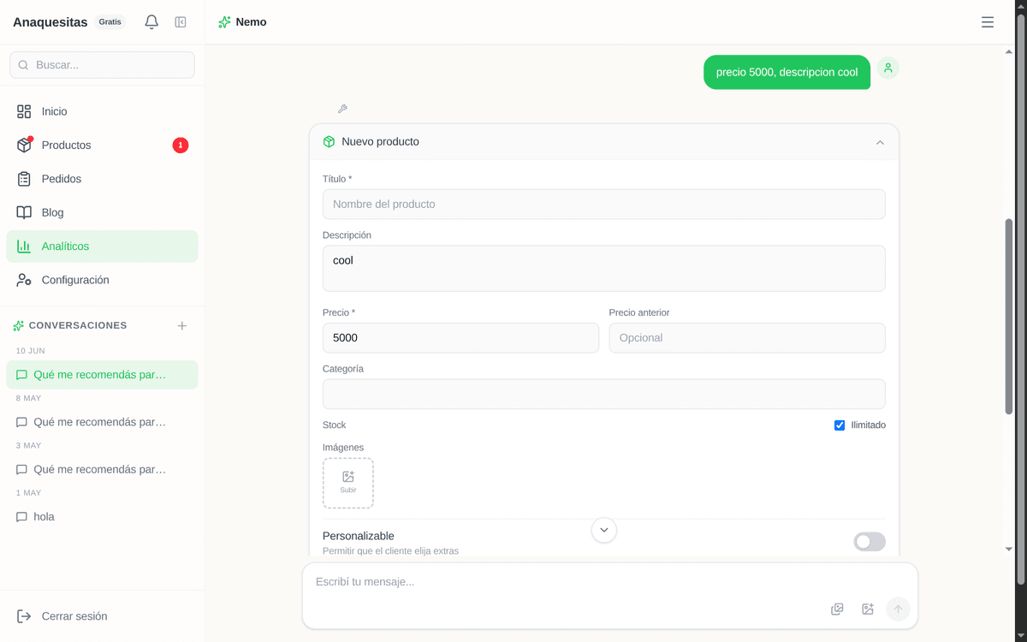Enable the Personalizable switch

[x=870, y=542]
